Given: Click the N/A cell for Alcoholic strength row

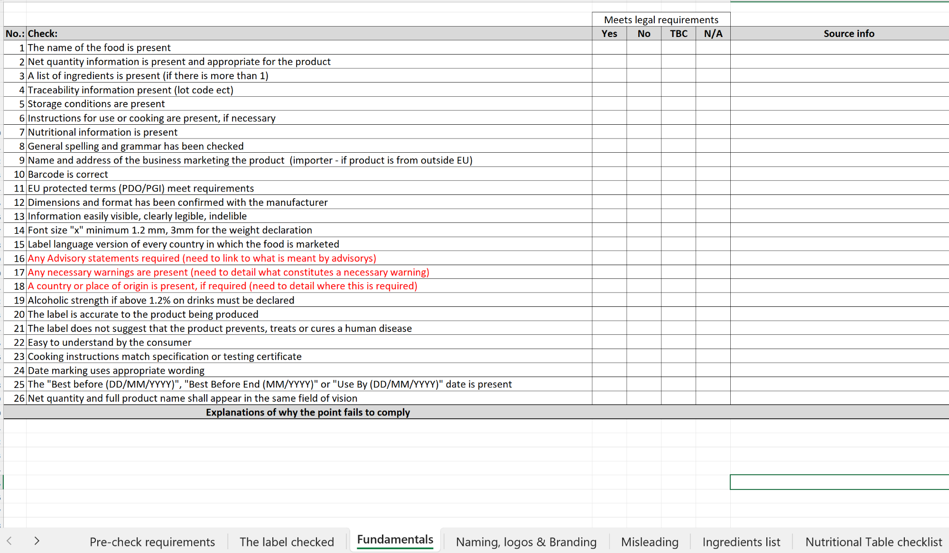Looking at the screenshot, I should click(x=713, y=300).
